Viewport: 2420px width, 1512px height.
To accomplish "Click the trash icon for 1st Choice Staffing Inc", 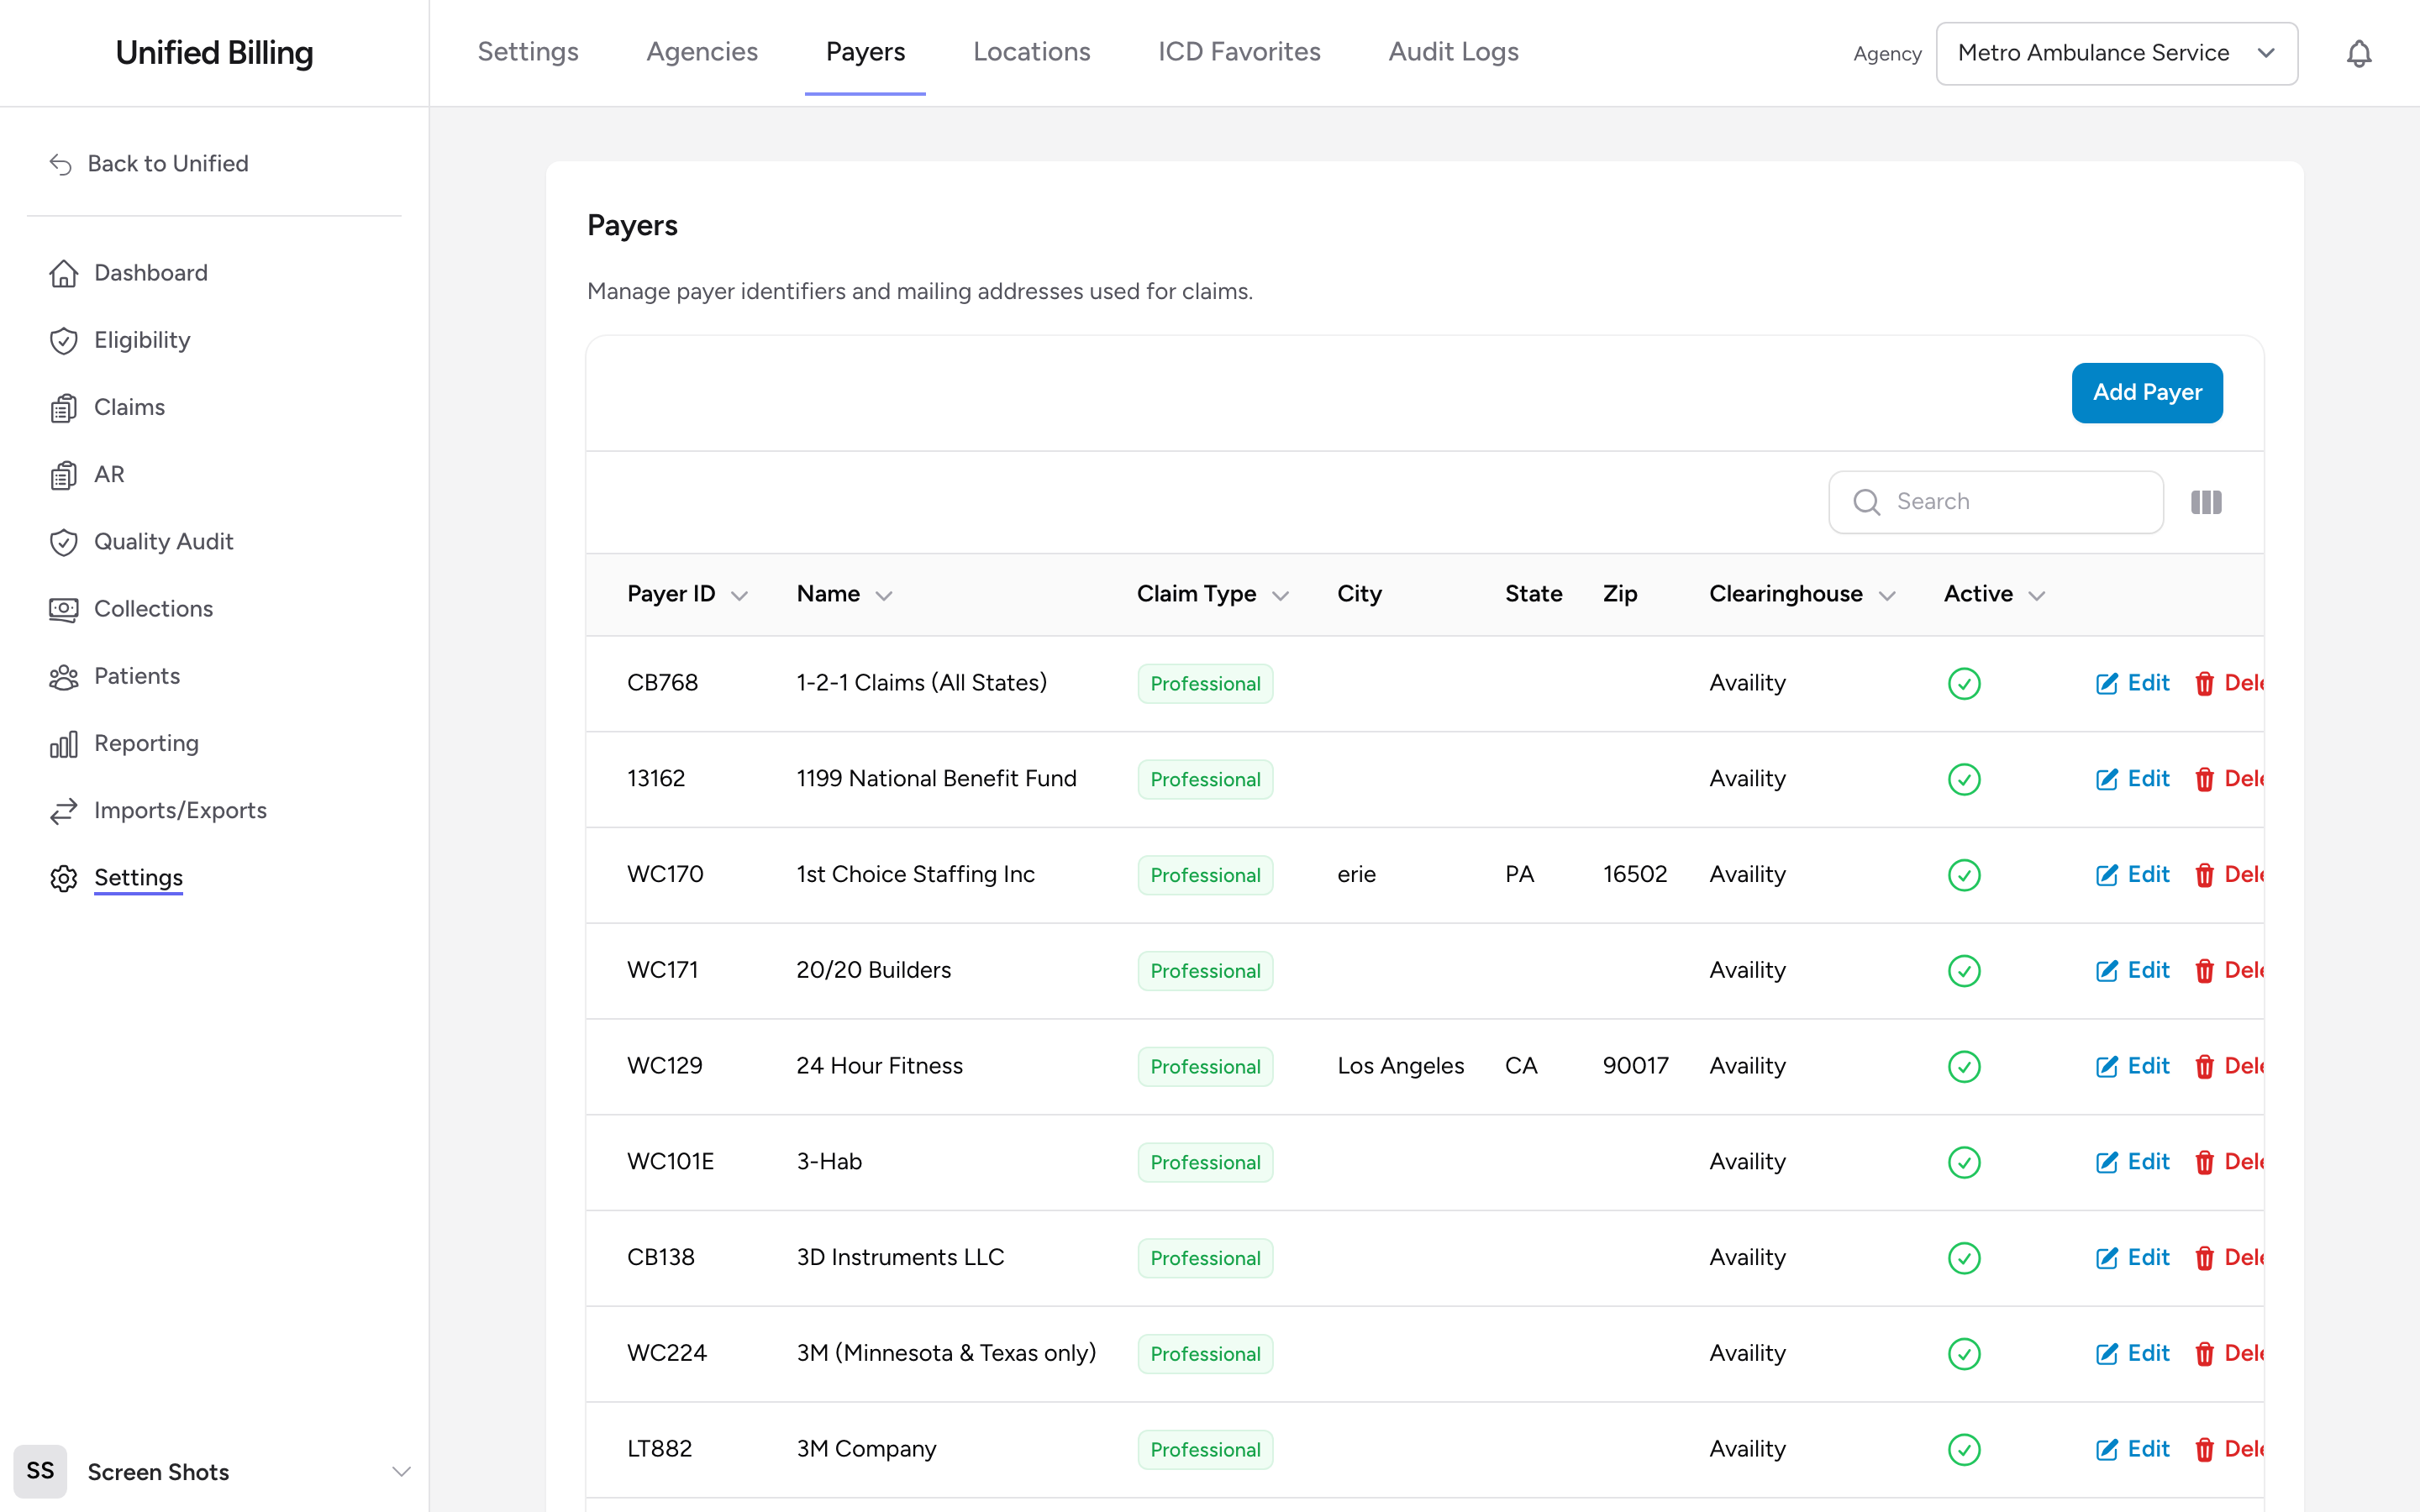I will coord(2204,875).
